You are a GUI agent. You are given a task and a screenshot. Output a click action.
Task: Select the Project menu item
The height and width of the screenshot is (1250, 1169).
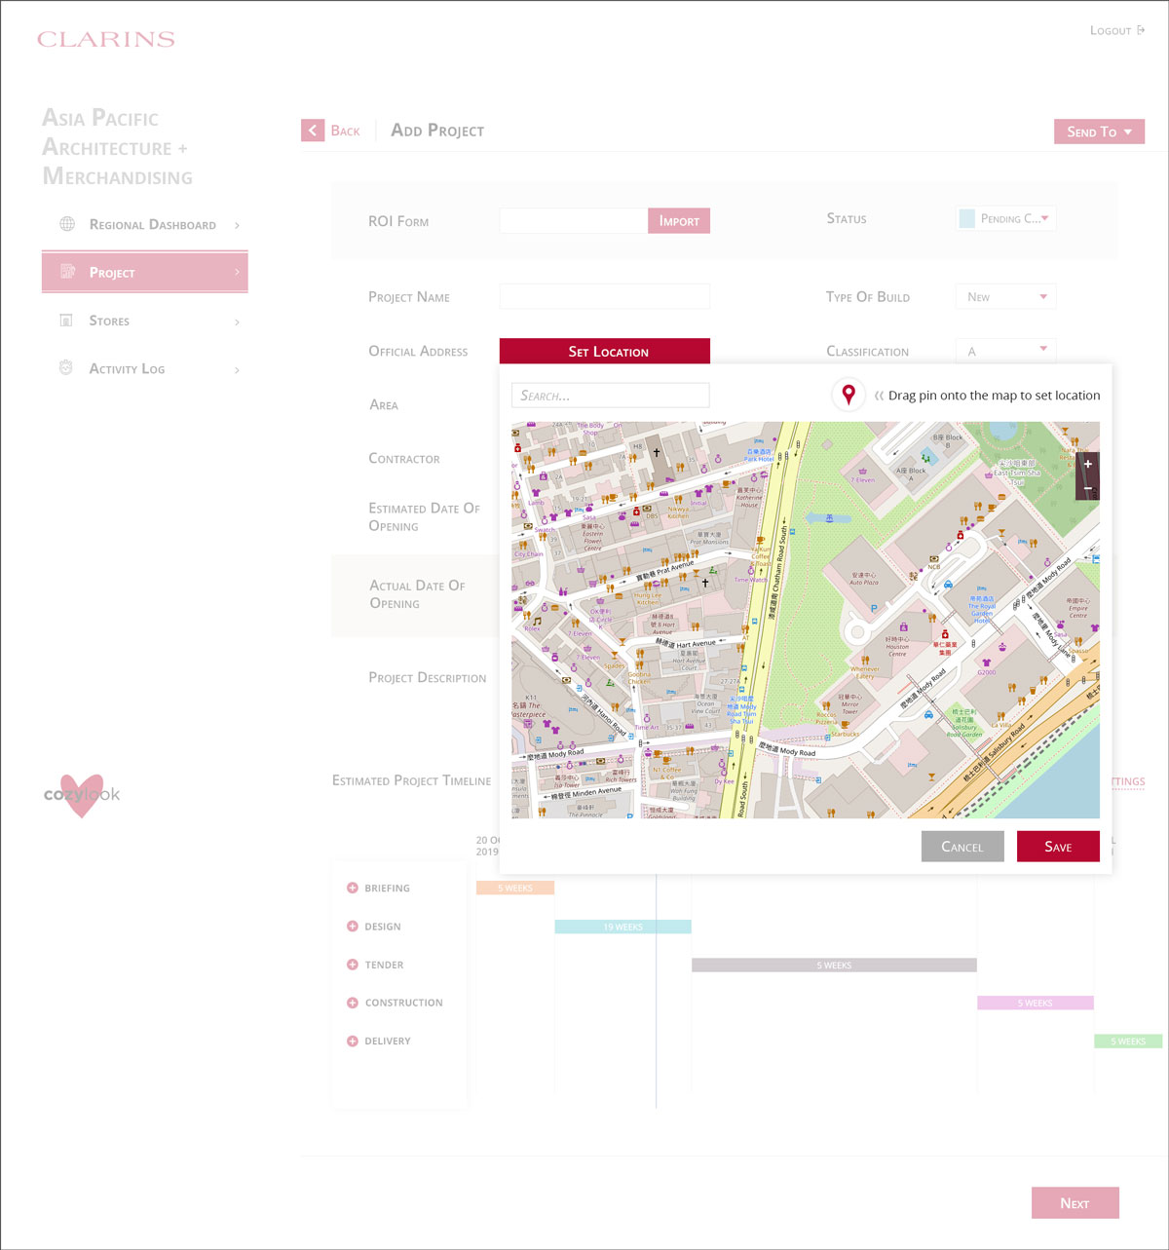[144, 273]
